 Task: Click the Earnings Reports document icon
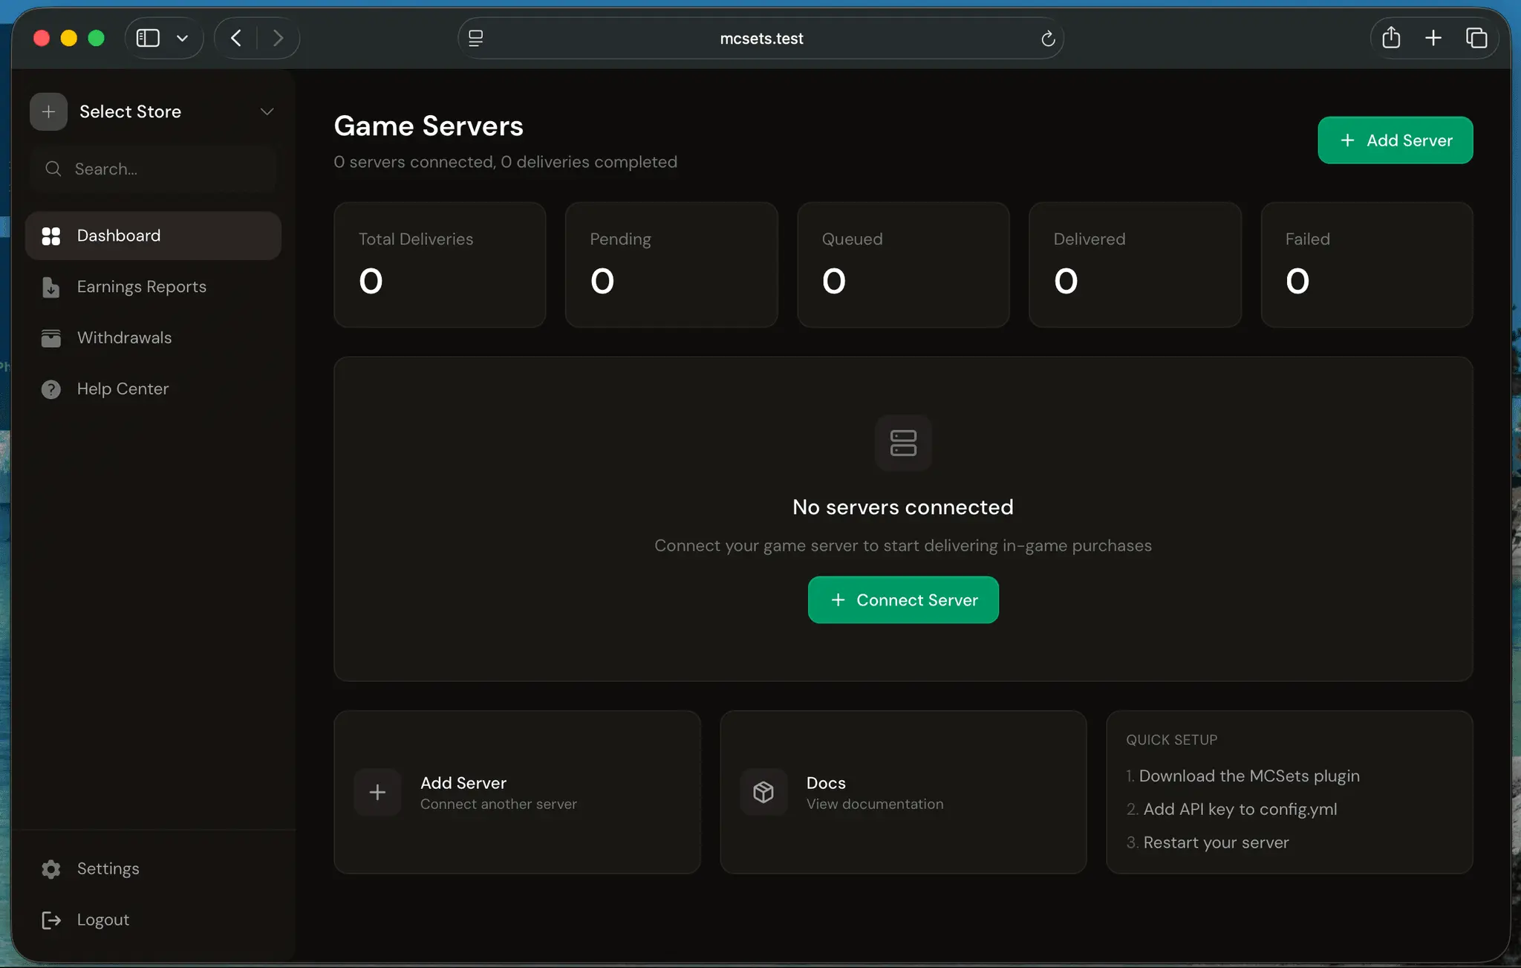click(x=51, y=287)
